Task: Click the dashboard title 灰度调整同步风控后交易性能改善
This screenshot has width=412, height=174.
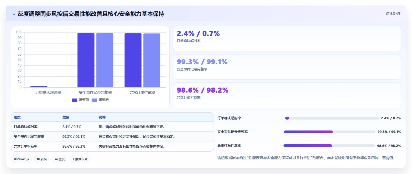Action: (x=91, y=14)
